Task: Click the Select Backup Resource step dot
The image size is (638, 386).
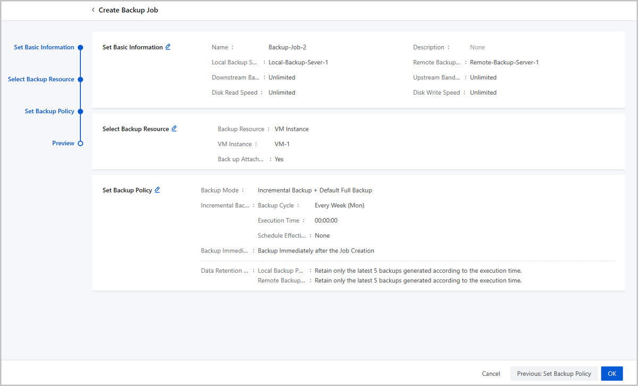Action: [80, 79]
